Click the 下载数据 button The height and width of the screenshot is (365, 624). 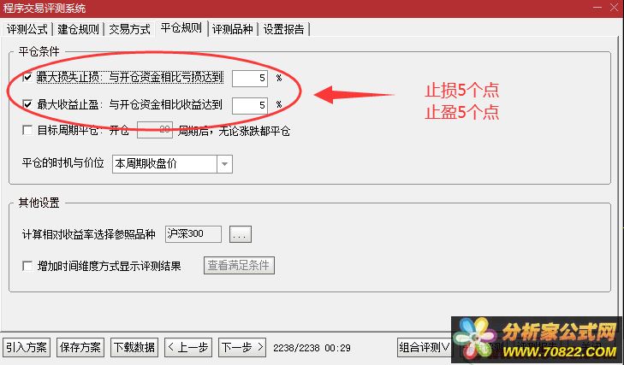[x=134, y=348]
